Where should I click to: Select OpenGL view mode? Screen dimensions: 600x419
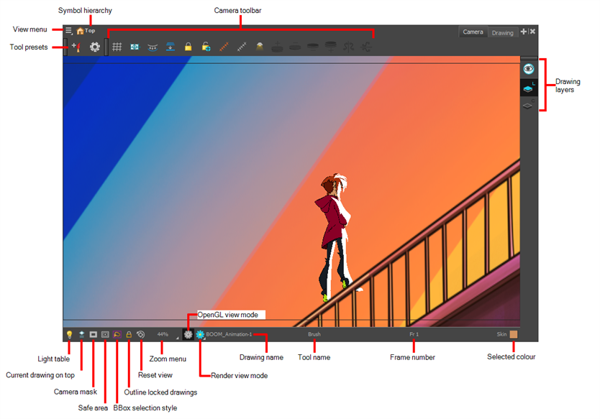click(x=188, y=334)
